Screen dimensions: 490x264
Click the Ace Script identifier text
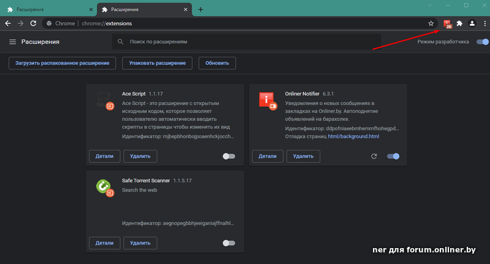point(178,136)
